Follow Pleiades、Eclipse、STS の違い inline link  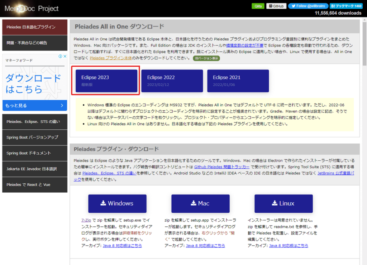pyautogui.click(x=110, y=173)
